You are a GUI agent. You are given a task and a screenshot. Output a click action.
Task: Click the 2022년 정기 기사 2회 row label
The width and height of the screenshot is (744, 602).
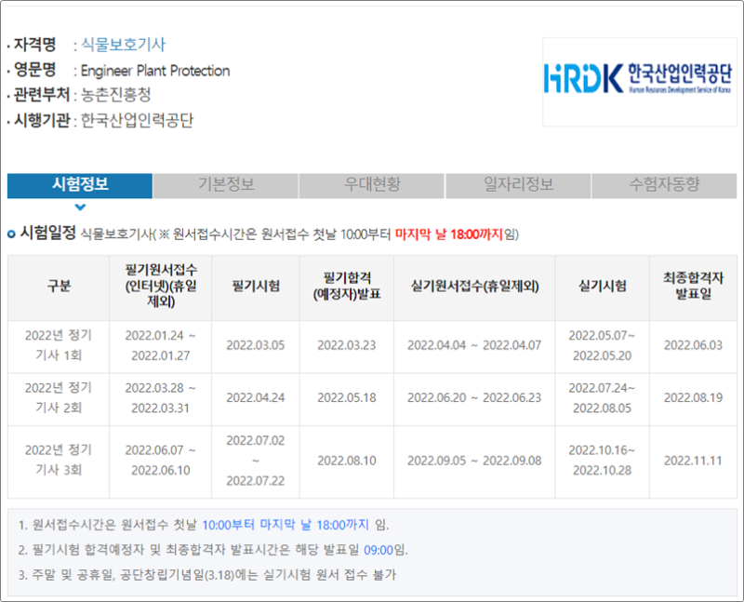[x=59, y=398]
